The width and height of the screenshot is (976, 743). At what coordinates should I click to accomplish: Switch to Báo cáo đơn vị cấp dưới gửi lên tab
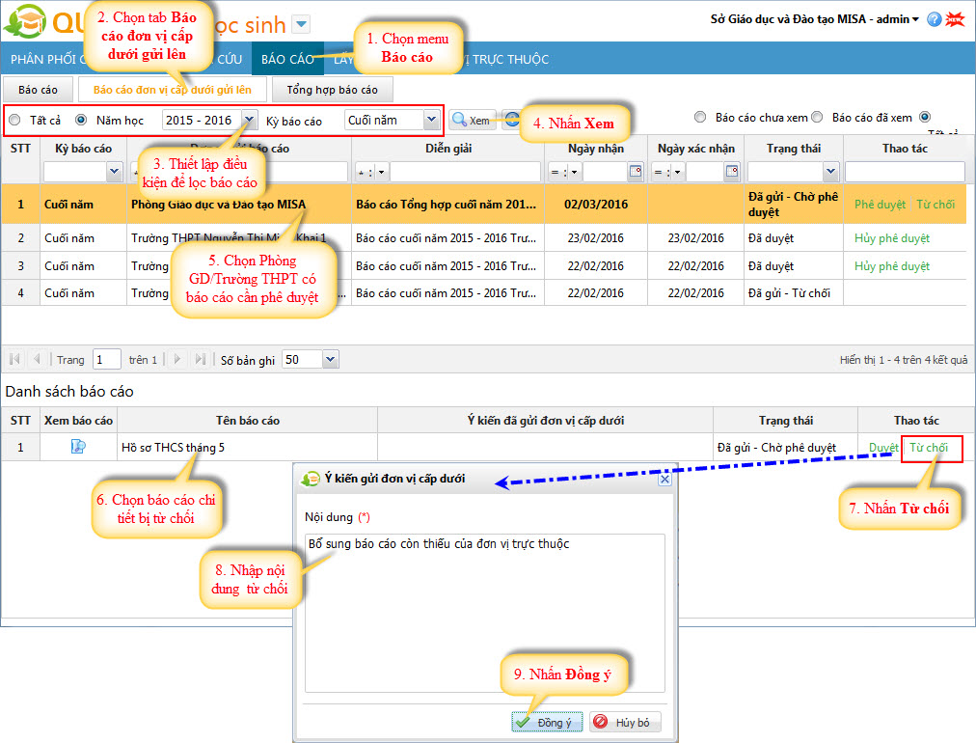click(x=173, y=89)
